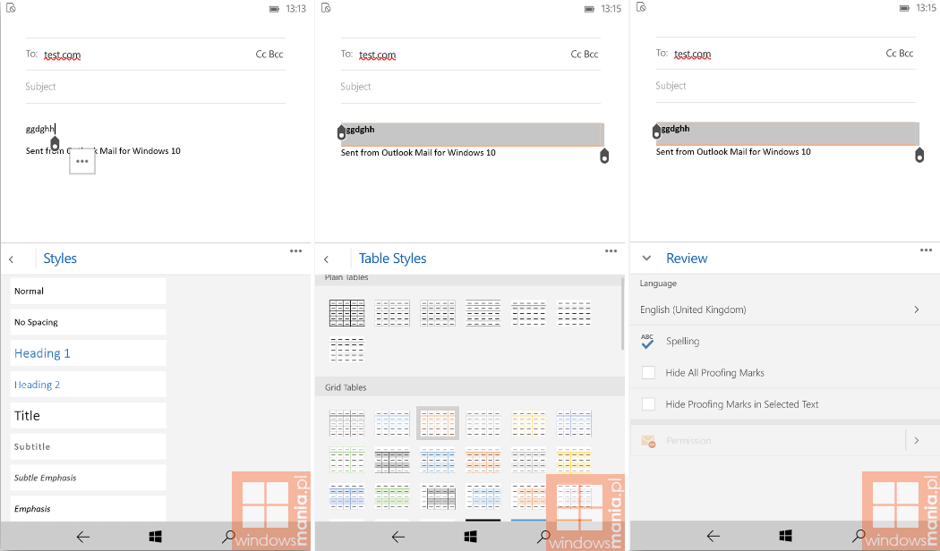Enable Hide All Proofing Marks checkbox
The image size is (940, 551).
[648, 373]
